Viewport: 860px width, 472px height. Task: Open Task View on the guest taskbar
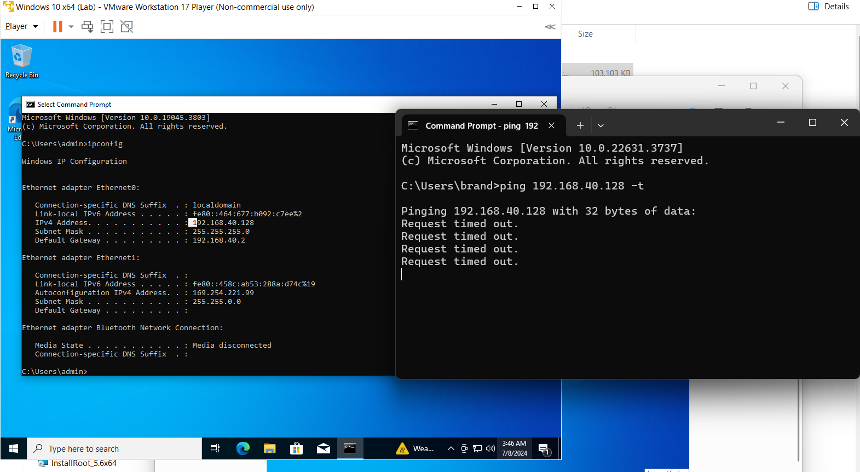tap(215, 448)
